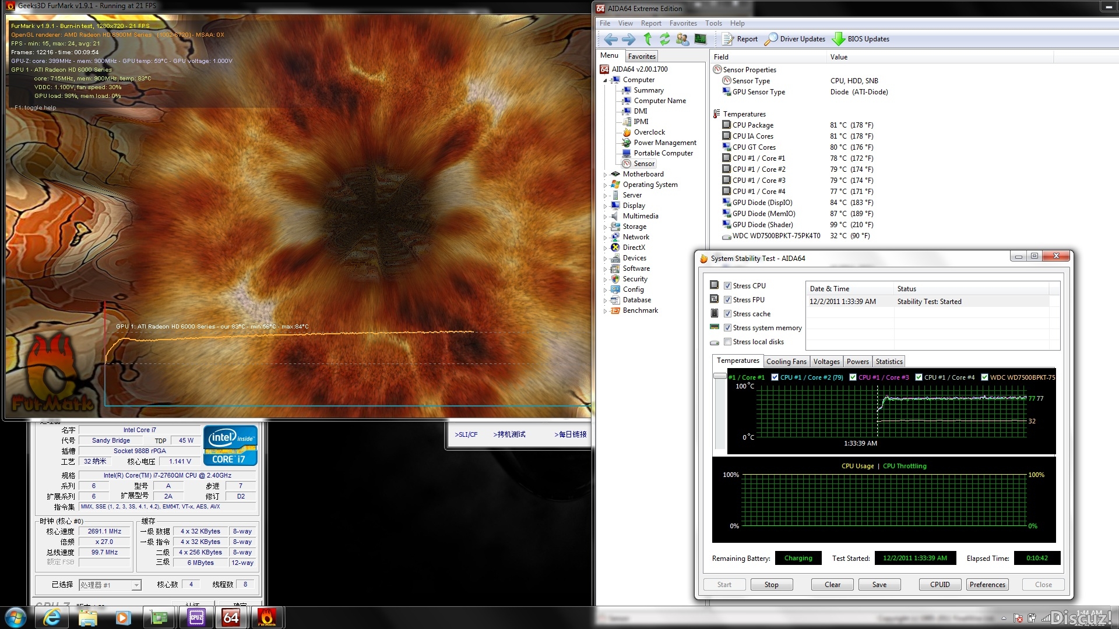Expand the Motherboard tree node
The image size is (1119, 629).
pyautogui.click(x=605, y=175)
